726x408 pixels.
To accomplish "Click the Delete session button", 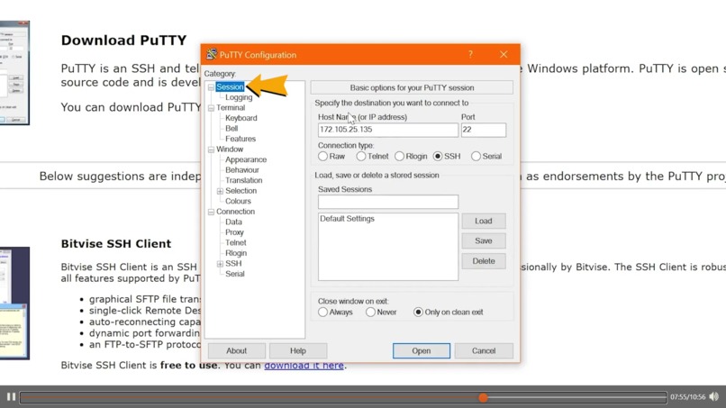I will [484, 261].
